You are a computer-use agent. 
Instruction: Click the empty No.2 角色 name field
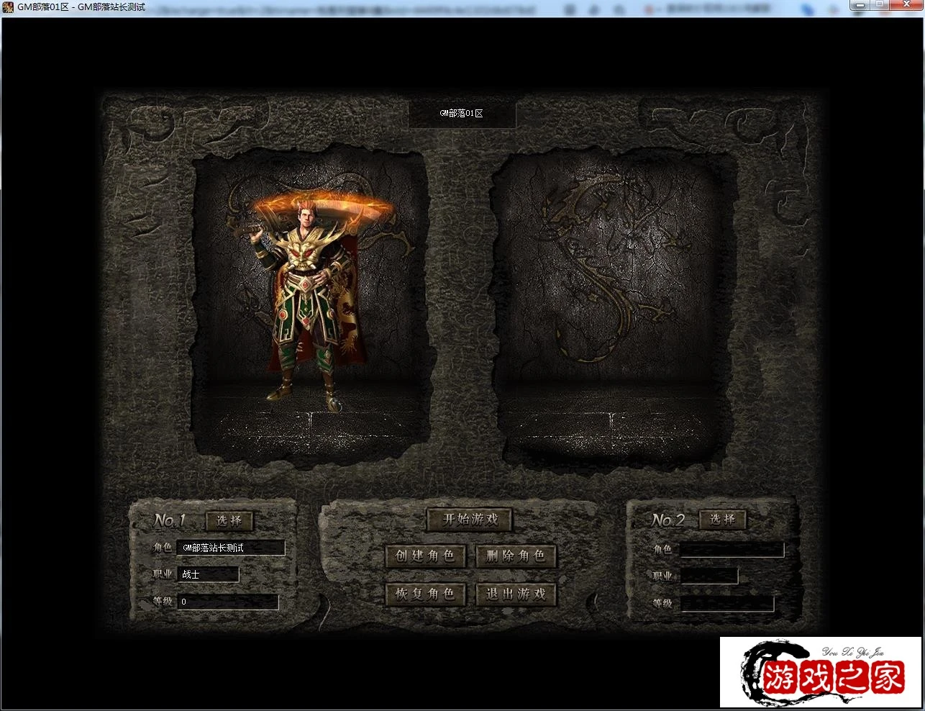coord(732,550)
